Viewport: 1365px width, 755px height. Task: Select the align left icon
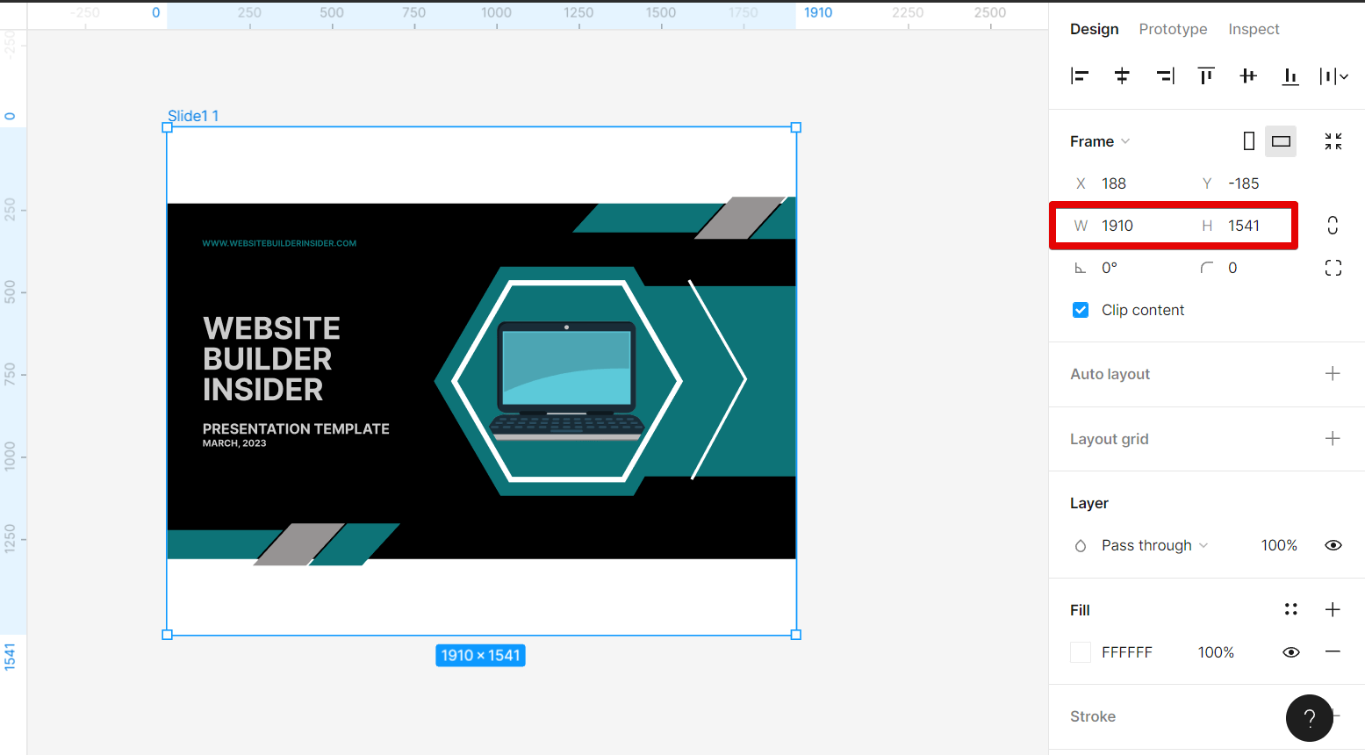point(1080,76)
